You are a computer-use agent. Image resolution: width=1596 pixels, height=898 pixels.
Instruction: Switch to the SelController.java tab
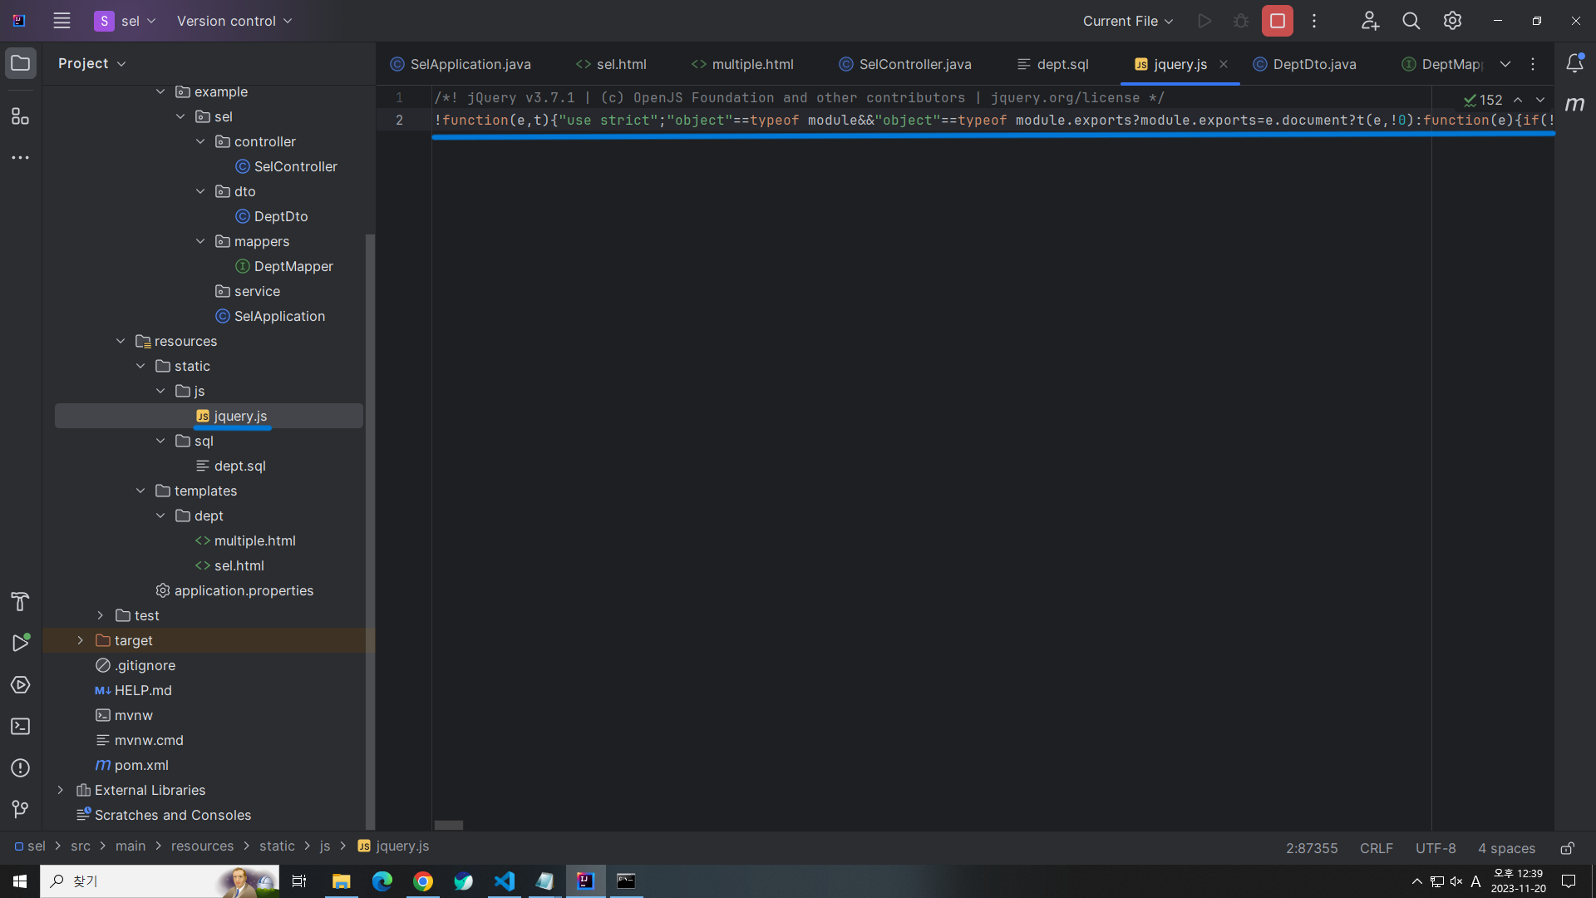tap(914, 64)
